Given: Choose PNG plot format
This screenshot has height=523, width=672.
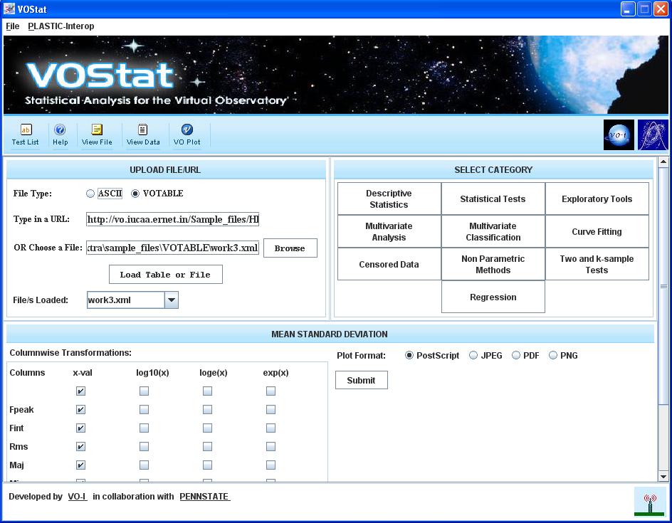Looking at the screenshot, I should pos(553,356).
